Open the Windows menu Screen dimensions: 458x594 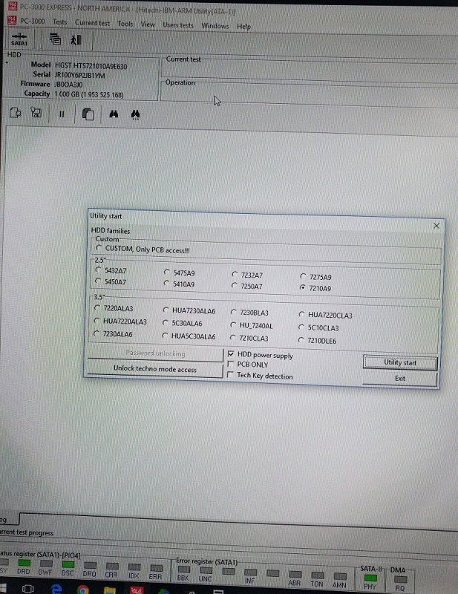coord(215,26)
